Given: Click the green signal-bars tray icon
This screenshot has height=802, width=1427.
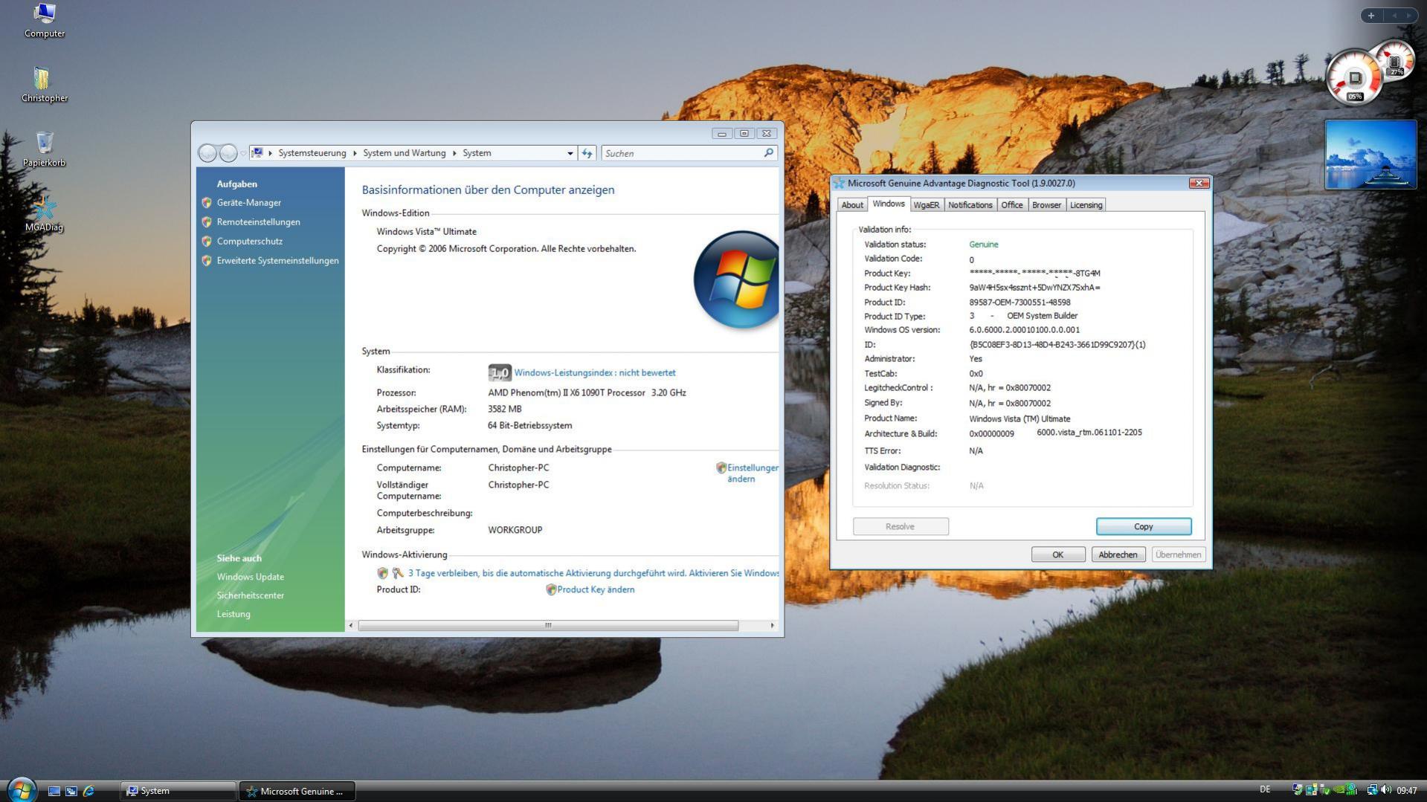Looking at the screenshot, I should point(1352,790).
